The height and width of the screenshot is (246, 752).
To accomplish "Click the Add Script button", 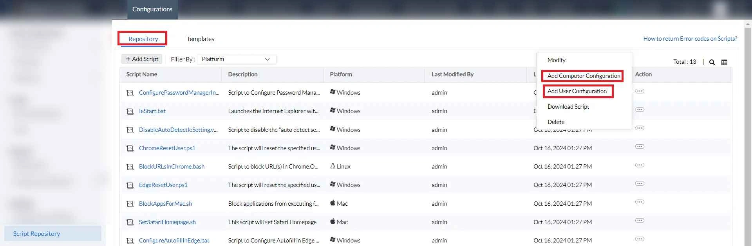I will [x=142, y=59].
